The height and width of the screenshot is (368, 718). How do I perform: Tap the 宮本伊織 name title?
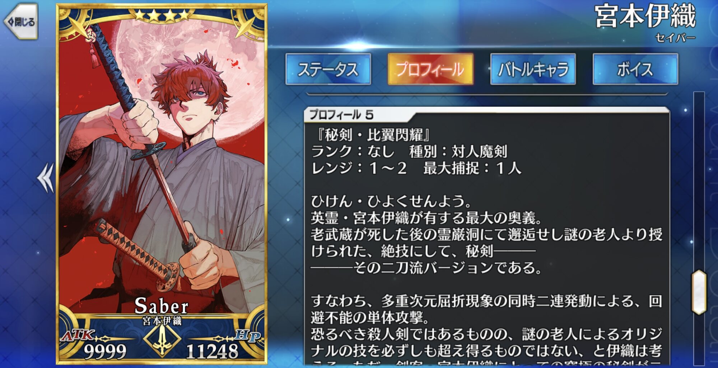tap(645, 16)
